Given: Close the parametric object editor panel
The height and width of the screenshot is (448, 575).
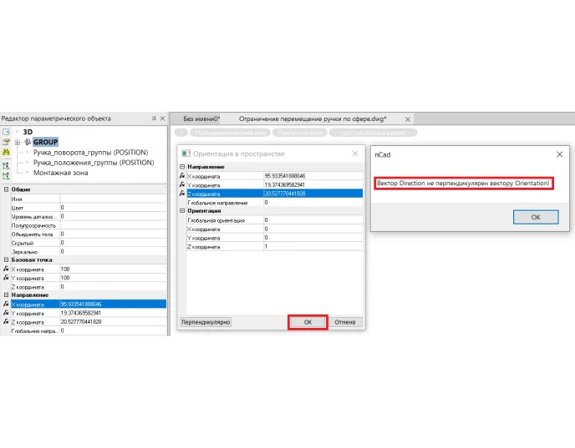Looking at the screenshot, I should 162,118.
